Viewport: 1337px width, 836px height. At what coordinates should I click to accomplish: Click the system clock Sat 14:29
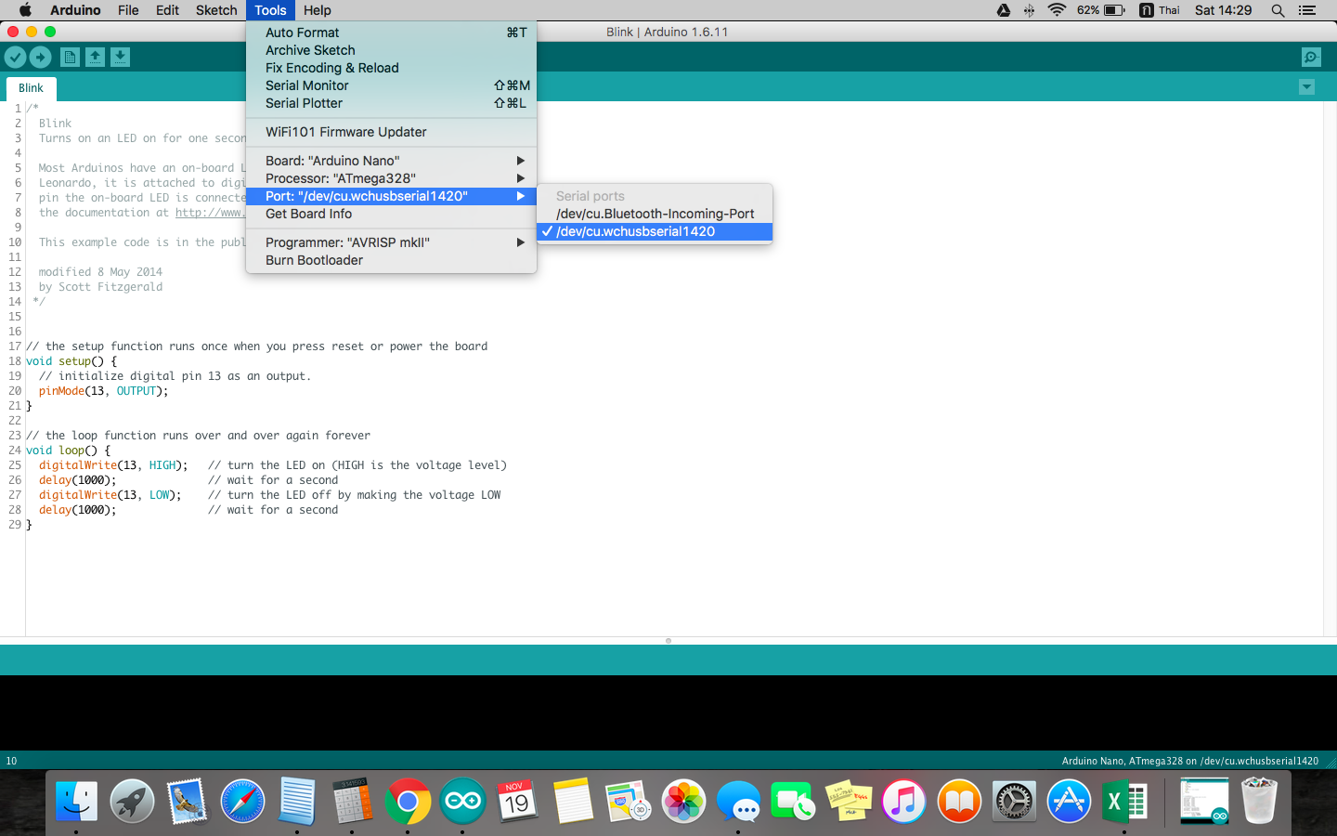pos(1223,10)
